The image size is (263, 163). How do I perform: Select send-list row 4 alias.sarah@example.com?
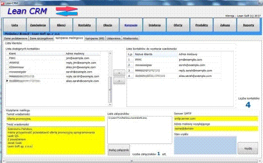(174, 76)
